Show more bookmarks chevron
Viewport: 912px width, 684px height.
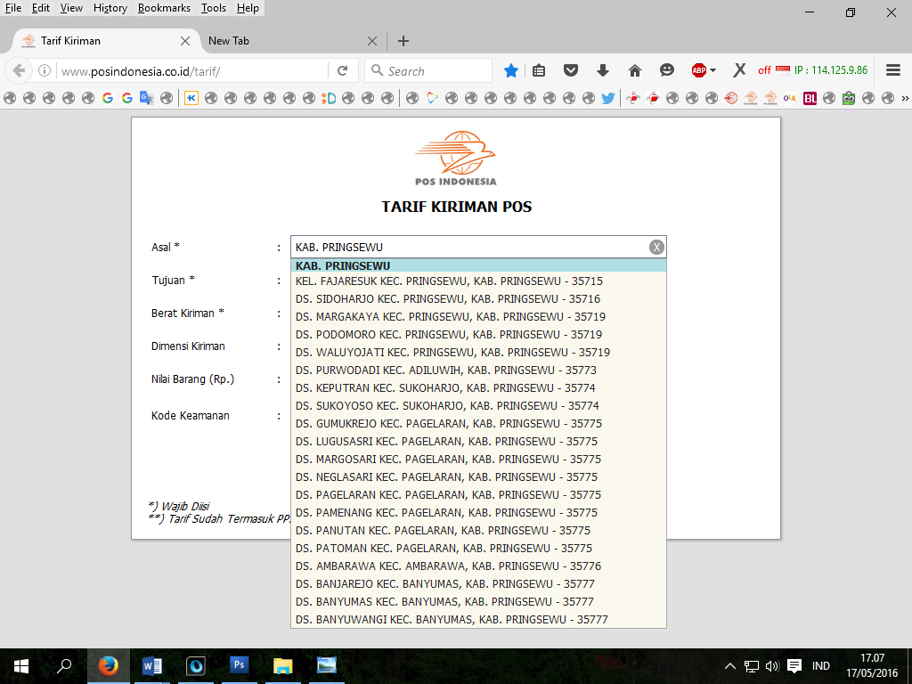tap(905, 98)
